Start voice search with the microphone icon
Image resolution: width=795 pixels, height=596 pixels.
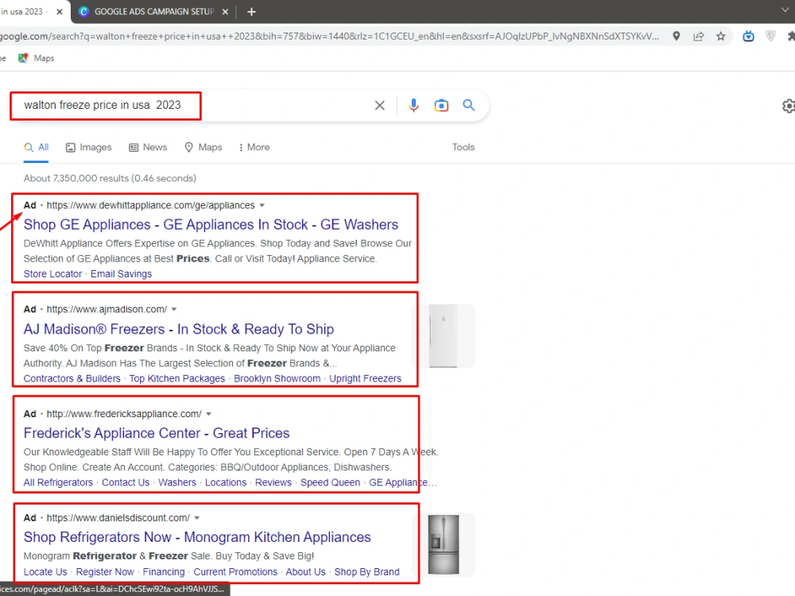coord(413,105)
